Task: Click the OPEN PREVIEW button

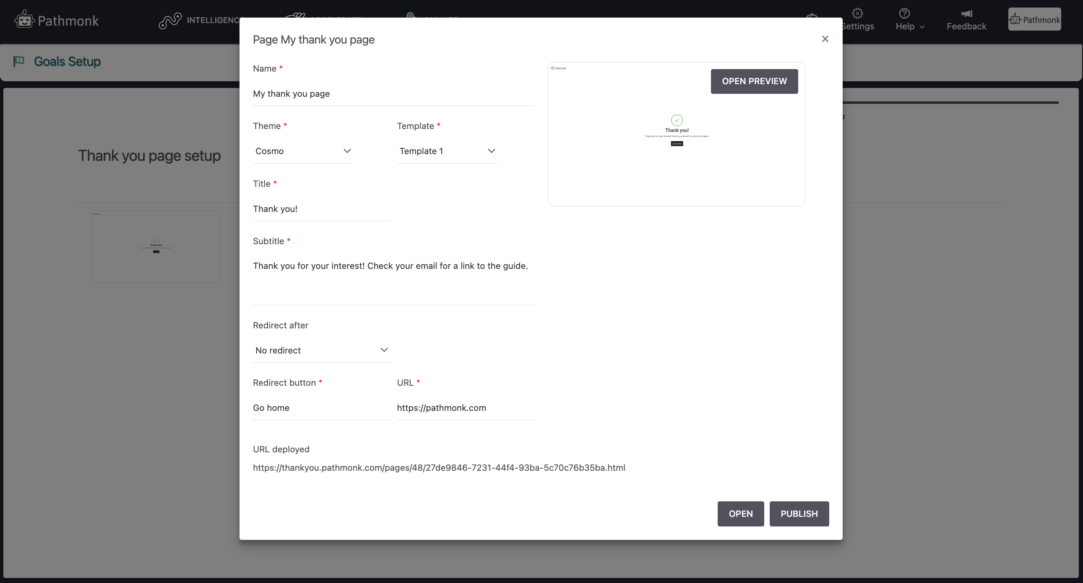Action: pos(754,81)
